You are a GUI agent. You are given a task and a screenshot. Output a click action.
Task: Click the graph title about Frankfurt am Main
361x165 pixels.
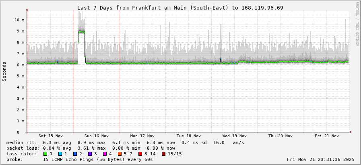pyautogui.click(x=180, y=8)
